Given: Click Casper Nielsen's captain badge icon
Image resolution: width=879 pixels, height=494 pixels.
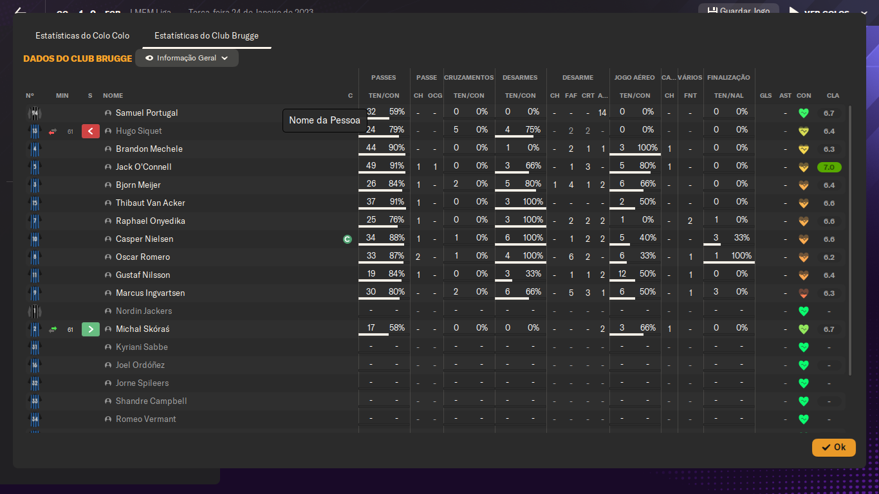Looking at the screenshot, I should pos(347,239).
